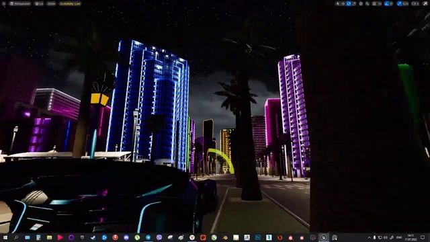Open Blender from the taskbar
The width and height of the screenshot is (430, 242).
(x=225, y=237)
